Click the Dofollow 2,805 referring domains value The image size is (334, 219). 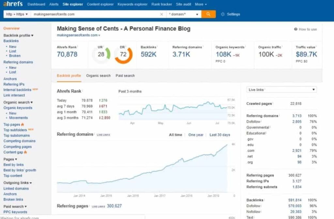(297, 121)
